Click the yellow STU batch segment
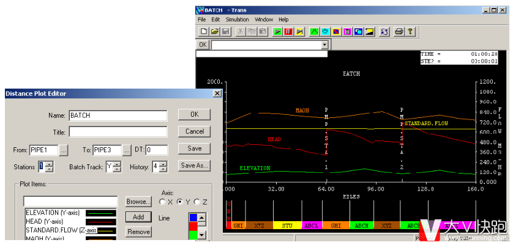Image resolution: width=513 pixels, height=245 pixels. 287,225
